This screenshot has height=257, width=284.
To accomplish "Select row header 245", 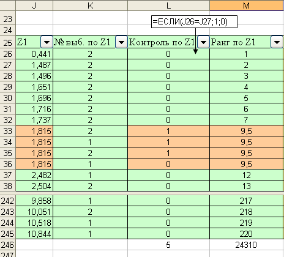I will 7,234.
